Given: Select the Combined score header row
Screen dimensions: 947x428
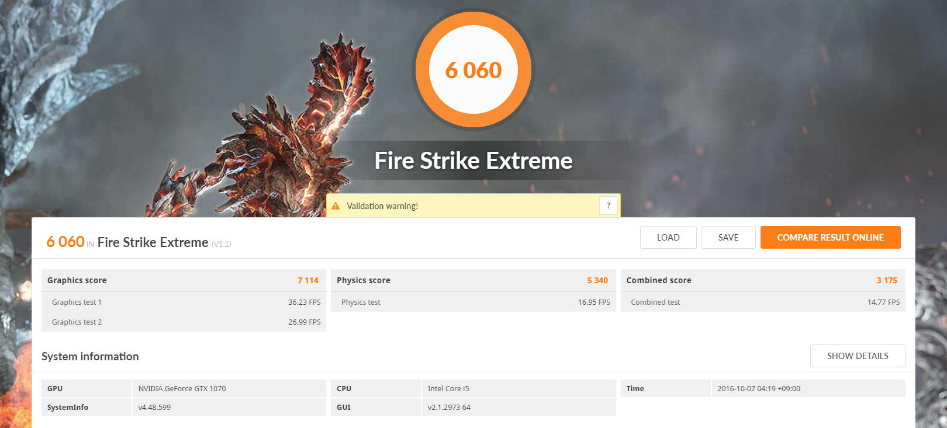Looking at the screenshot, I should click(763, 280).
